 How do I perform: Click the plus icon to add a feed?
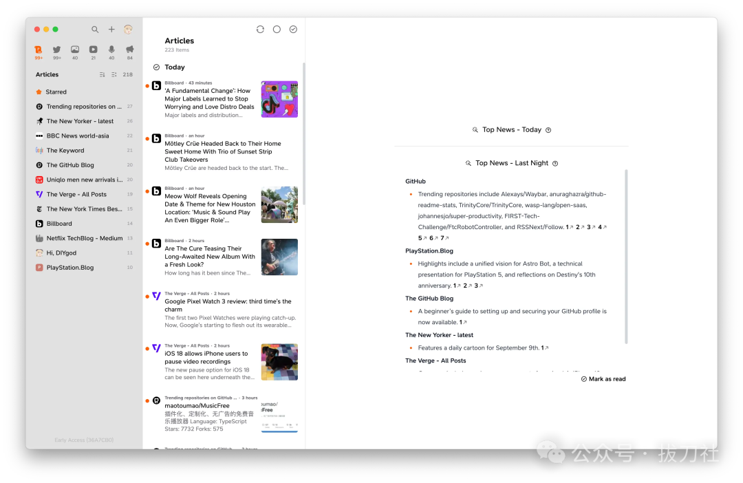pos(111,30)
